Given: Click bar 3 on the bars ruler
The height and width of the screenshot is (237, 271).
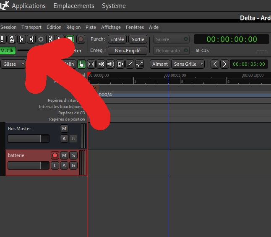Looking at the screenshot, I should click(x=182, y=81).
